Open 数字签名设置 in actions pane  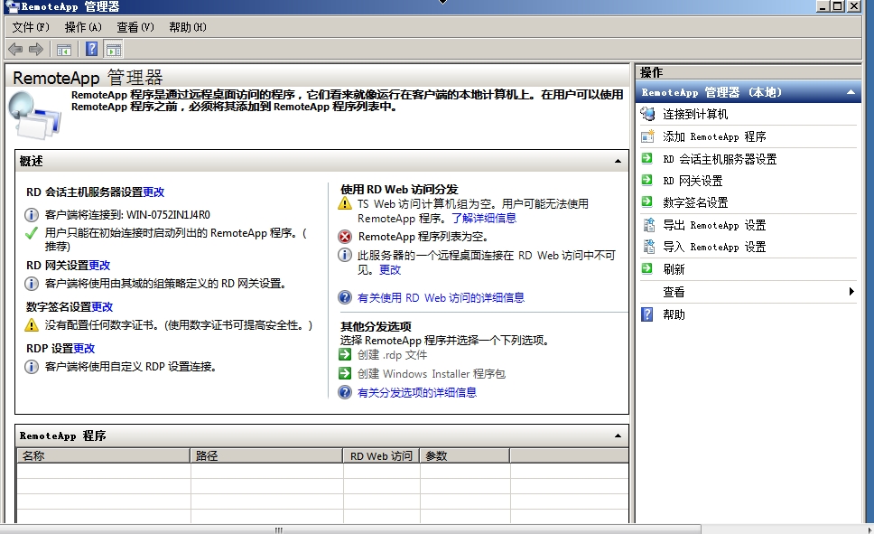695,202
